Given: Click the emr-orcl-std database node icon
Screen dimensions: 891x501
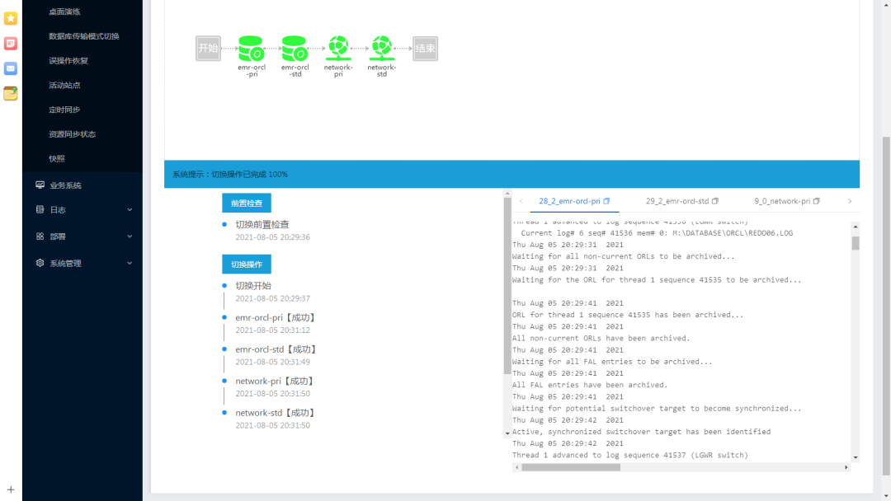Looking at the screenshot, I should coord(295,49).
